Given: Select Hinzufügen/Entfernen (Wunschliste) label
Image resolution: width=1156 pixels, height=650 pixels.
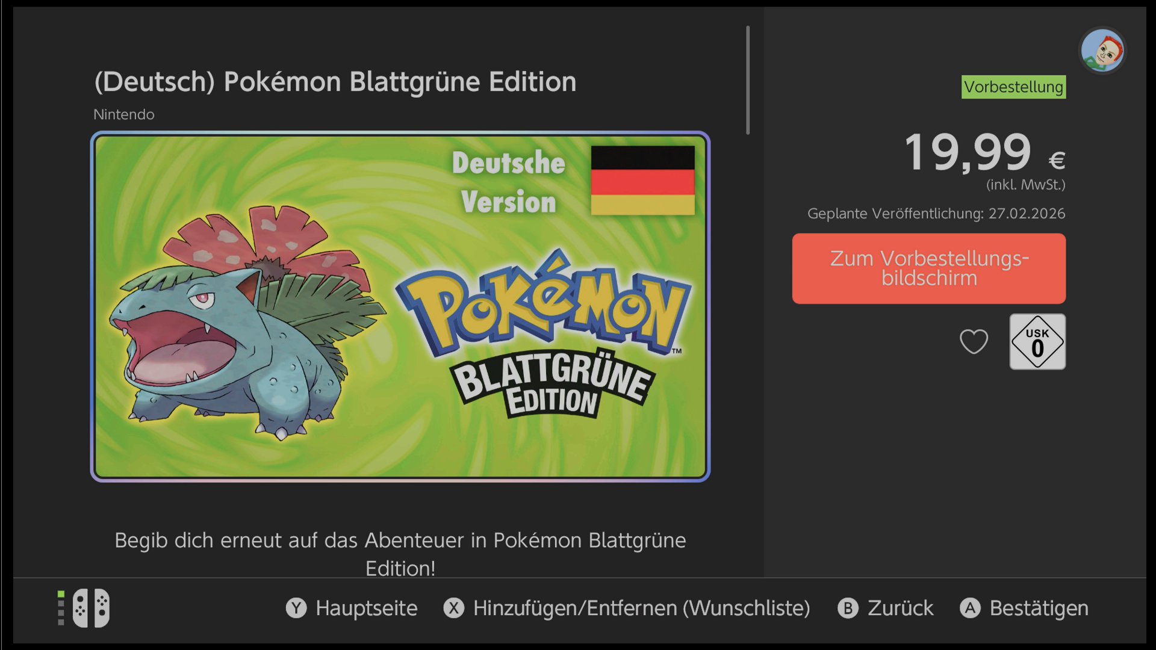Looking at the screenshot, I should pyautogui.click(x=641, y=608).
